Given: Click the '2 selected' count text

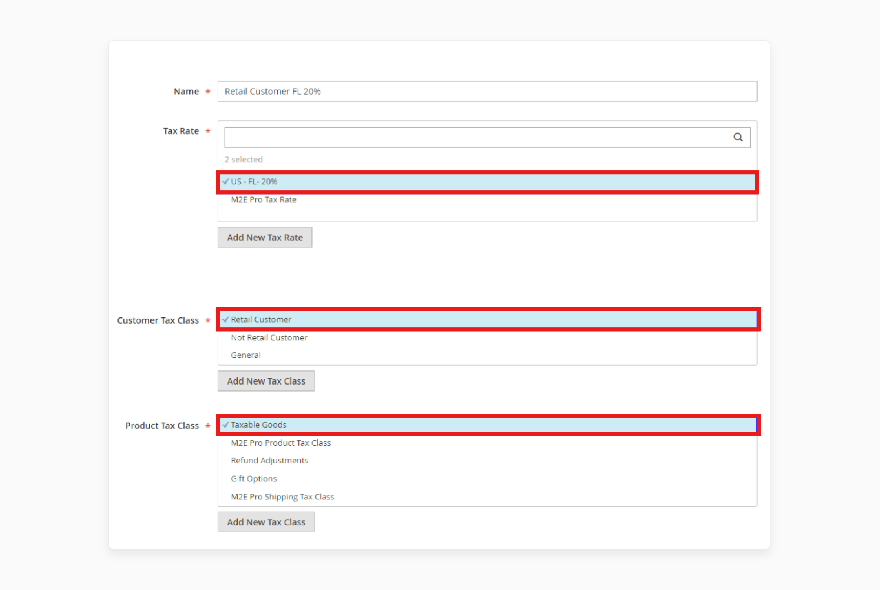Looking at the screenshot, I should tap(244, 159).
